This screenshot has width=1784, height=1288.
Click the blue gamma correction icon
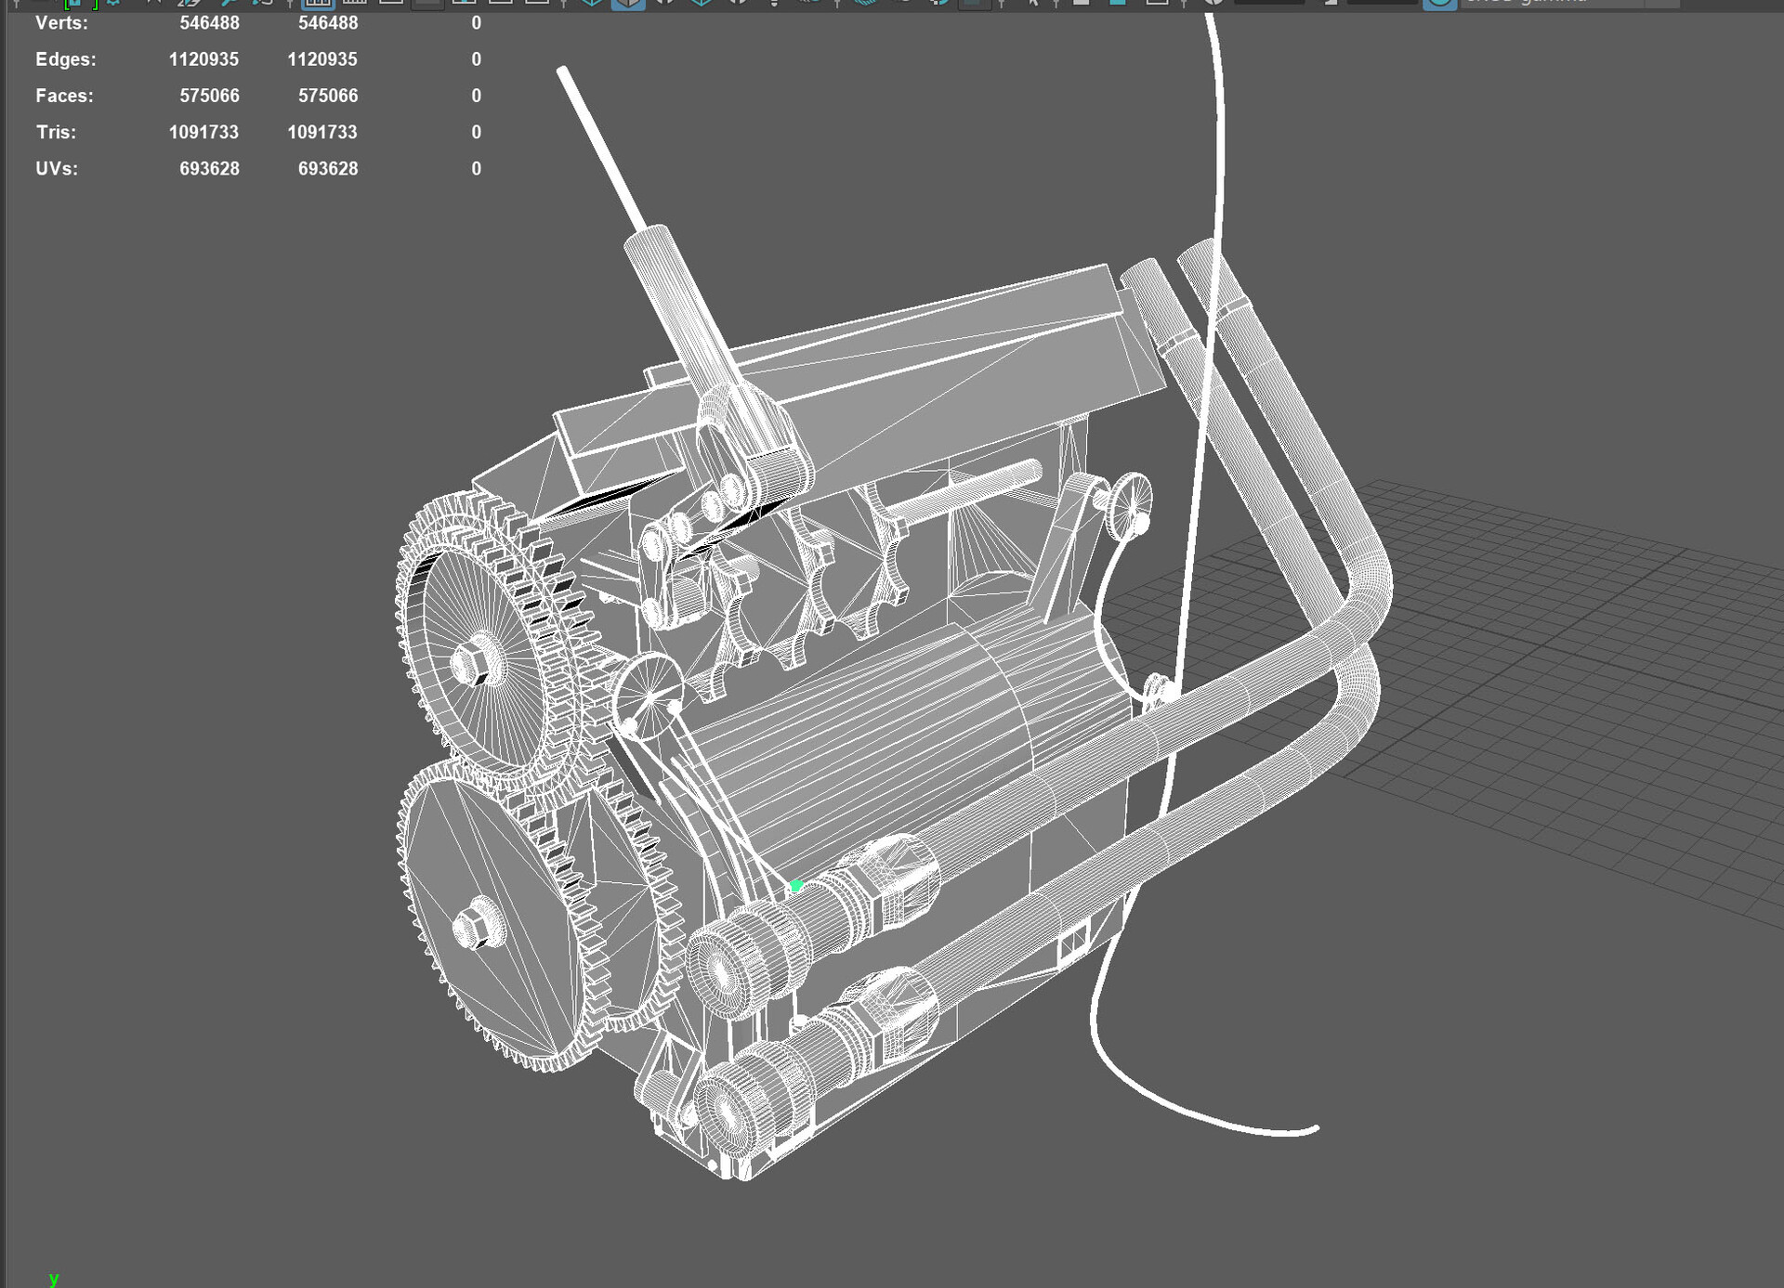[1438, 5]
